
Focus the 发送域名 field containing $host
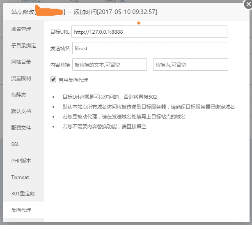149,48
